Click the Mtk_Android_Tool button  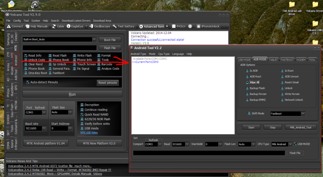[300, 127]
